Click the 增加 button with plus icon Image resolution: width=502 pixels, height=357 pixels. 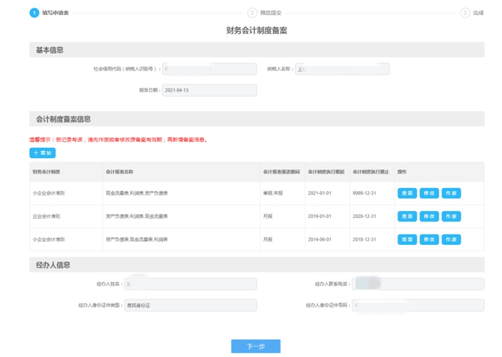click(x=42, y=153)
